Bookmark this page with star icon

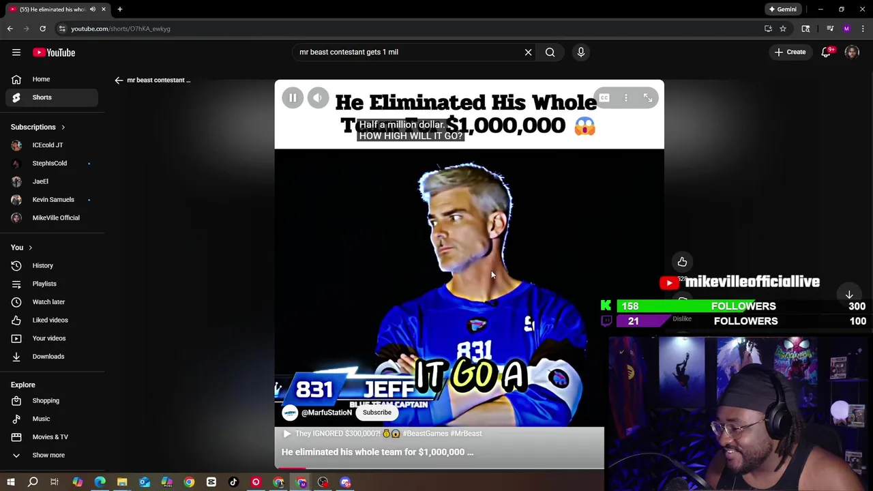point(783,29)
